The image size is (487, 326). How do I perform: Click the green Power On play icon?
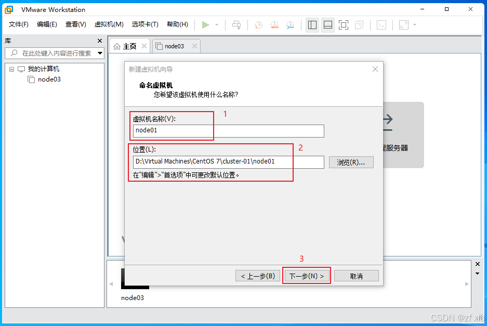[x=205, y=25]
